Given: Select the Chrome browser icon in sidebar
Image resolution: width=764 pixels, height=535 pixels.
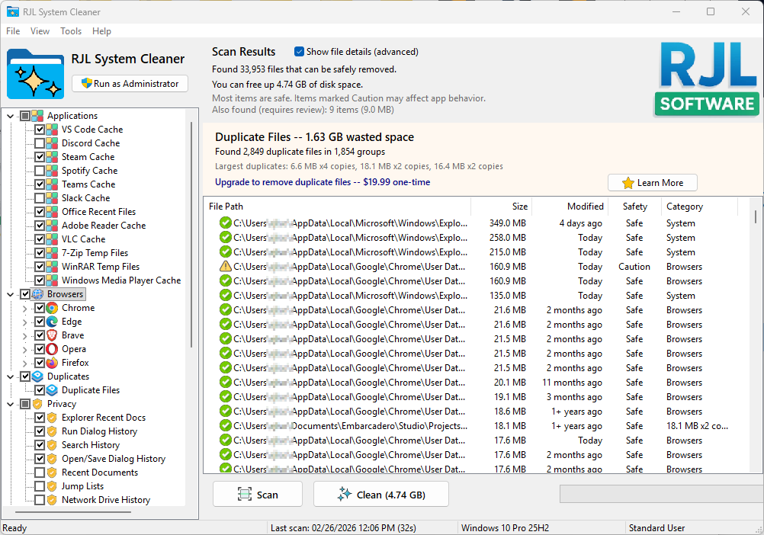Looking at the screenshot, I should pyautogui.click(x=51, y=307).
